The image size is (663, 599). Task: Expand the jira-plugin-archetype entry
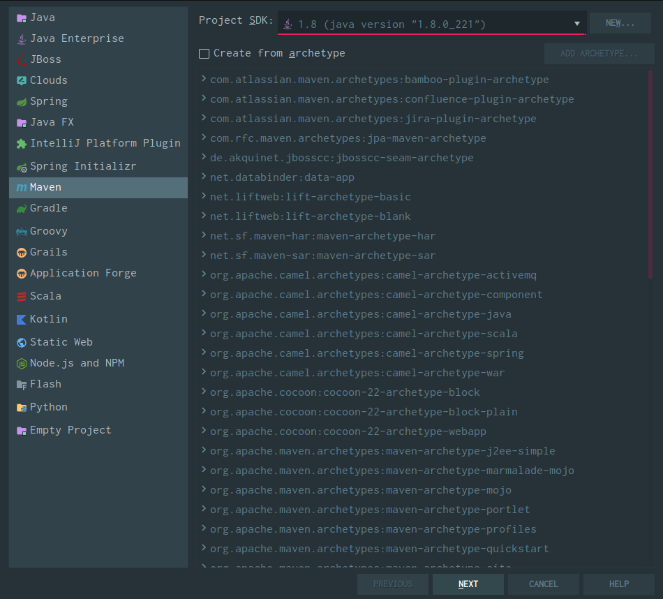(x=204, y=117)
